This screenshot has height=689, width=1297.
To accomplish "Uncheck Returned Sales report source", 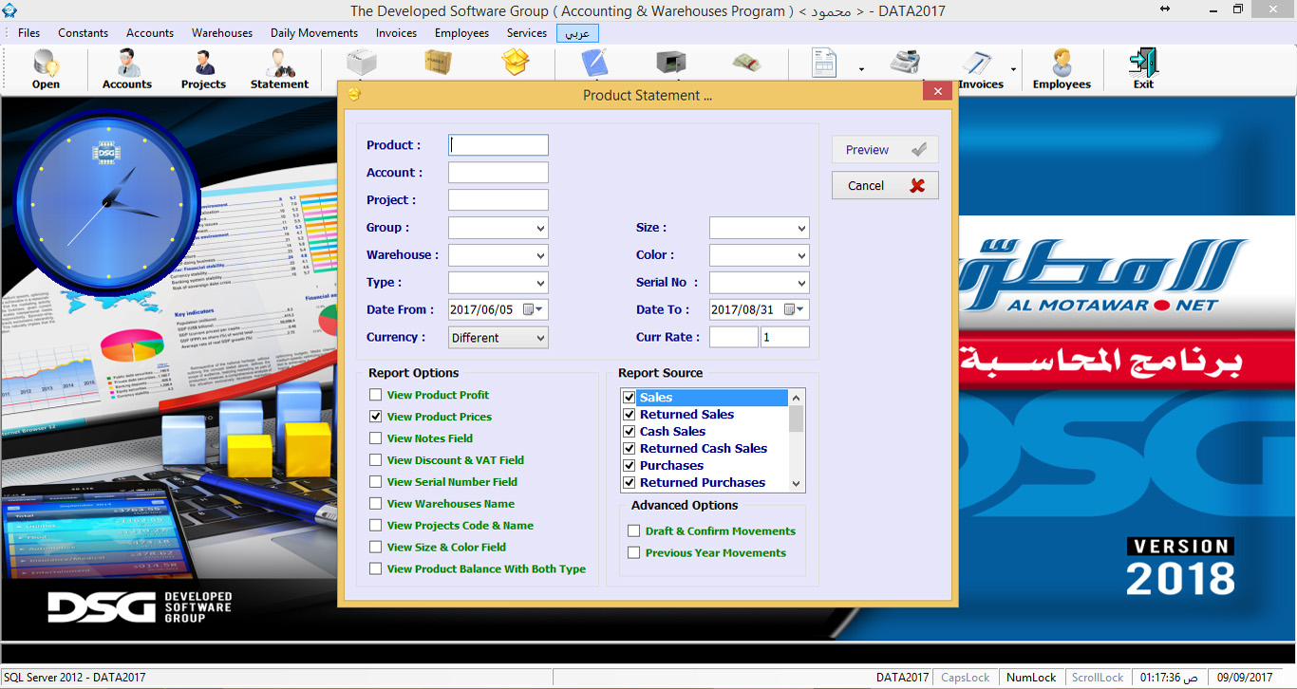I will point(629,415).
